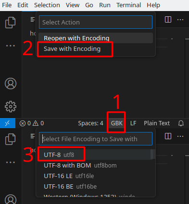Image resolution: width=189 pixels, height=204 pixels.
Task: Open the Selection menu
Action: (x=47, y=5)
